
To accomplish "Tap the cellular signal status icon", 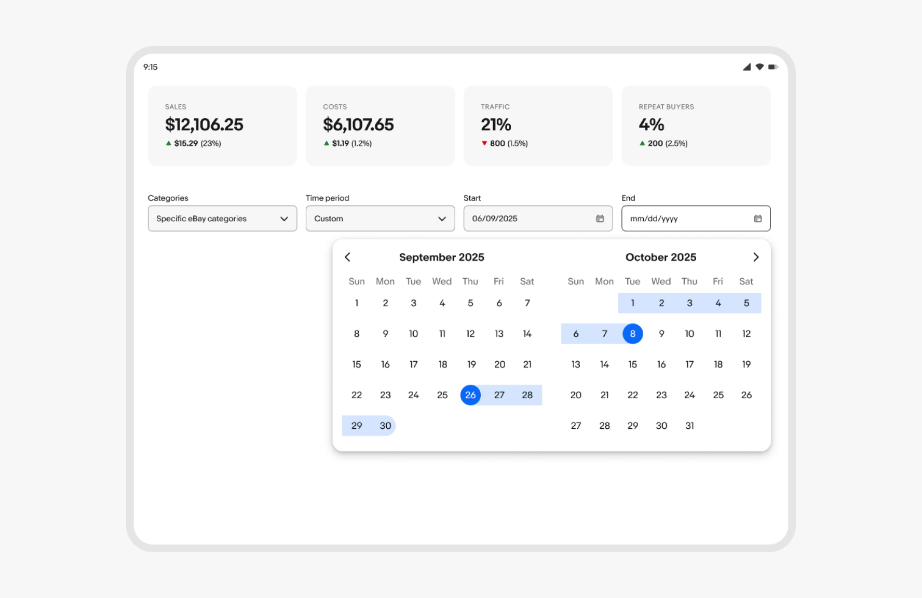I will coord(747,67).
